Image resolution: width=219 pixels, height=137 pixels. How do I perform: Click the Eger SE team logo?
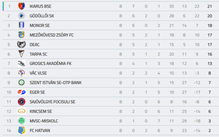[21, 92]
